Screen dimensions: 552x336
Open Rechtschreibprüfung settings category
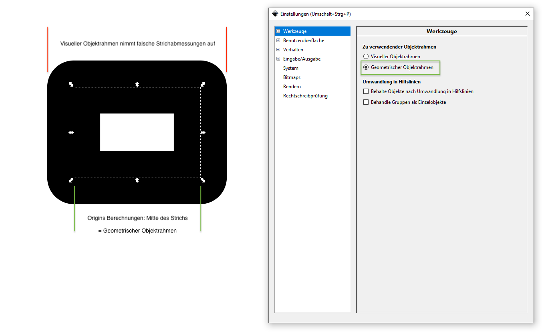305,96
